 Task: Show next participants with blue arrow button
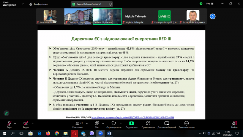[x=213, y=16]
